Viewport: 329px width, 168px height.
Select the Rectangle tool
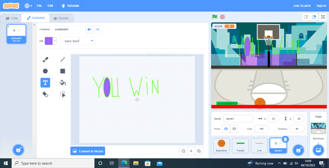click(63, 71)
